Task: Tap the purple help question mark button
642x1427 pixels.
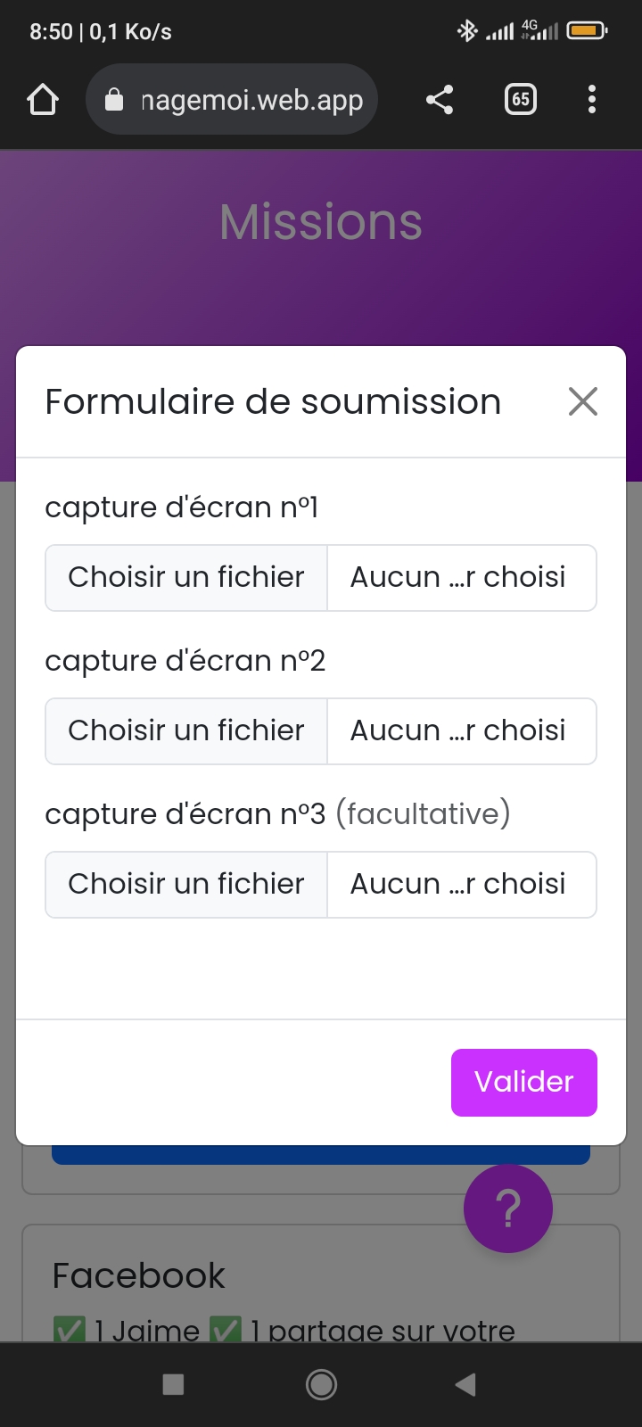Action: coord(508,1208)
